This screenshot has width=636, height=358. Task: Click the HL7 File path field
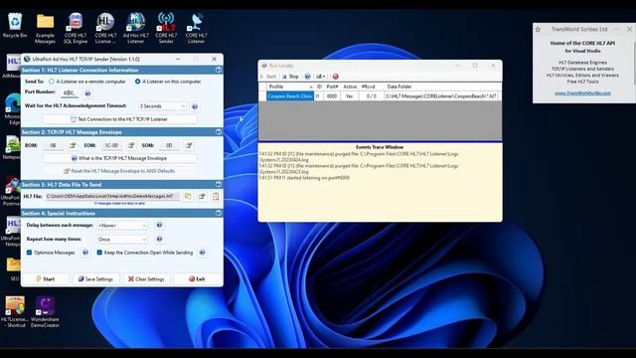[112, 196]
